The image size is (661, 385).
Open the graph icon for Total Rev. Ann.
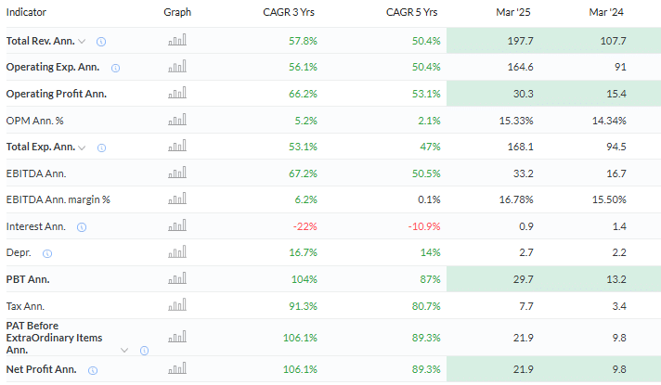tap(176, 41)
